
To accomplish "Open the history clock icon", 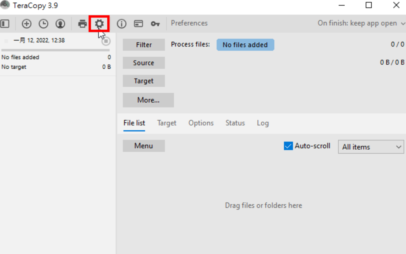I will click(43, 24).
